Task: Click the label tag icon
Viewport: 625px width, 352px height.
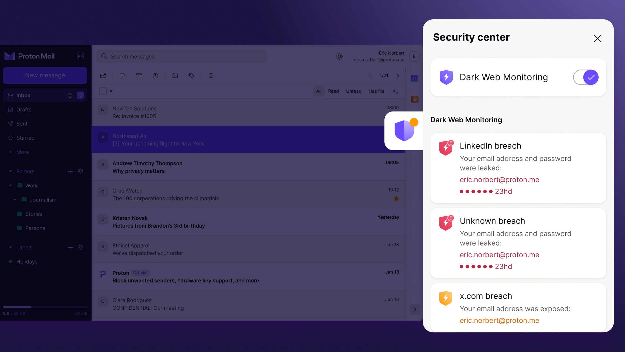Action: point(192,76)
